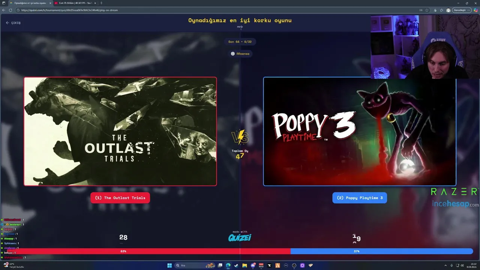
Task: Open Steam from the taskbar
Action: click(236, 265)
